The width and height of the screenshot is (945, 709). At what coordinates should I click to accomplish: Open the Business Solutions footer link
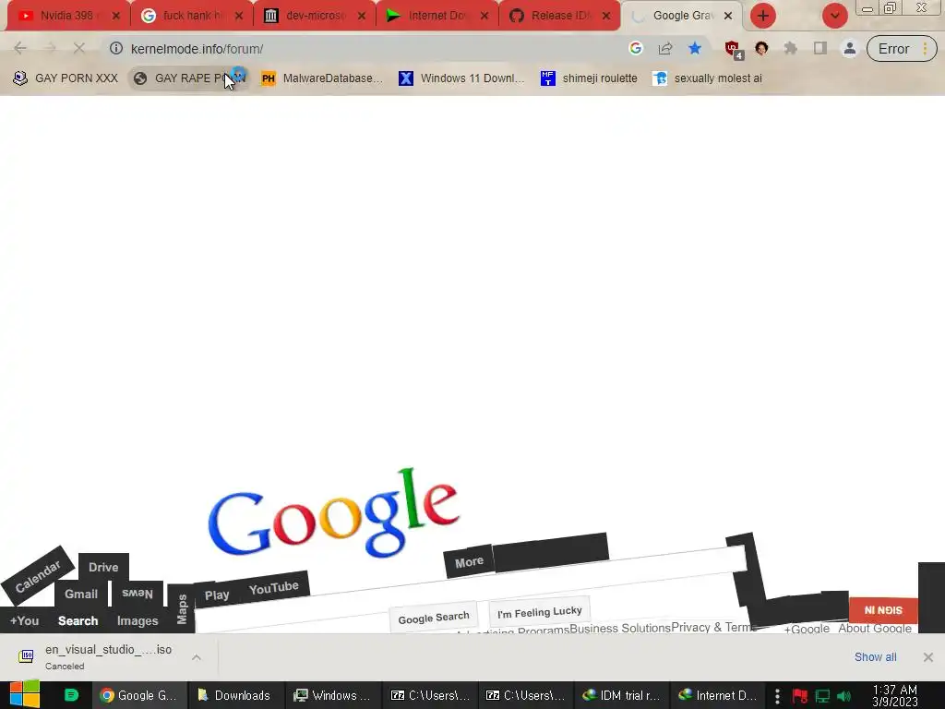coord(620,628)
